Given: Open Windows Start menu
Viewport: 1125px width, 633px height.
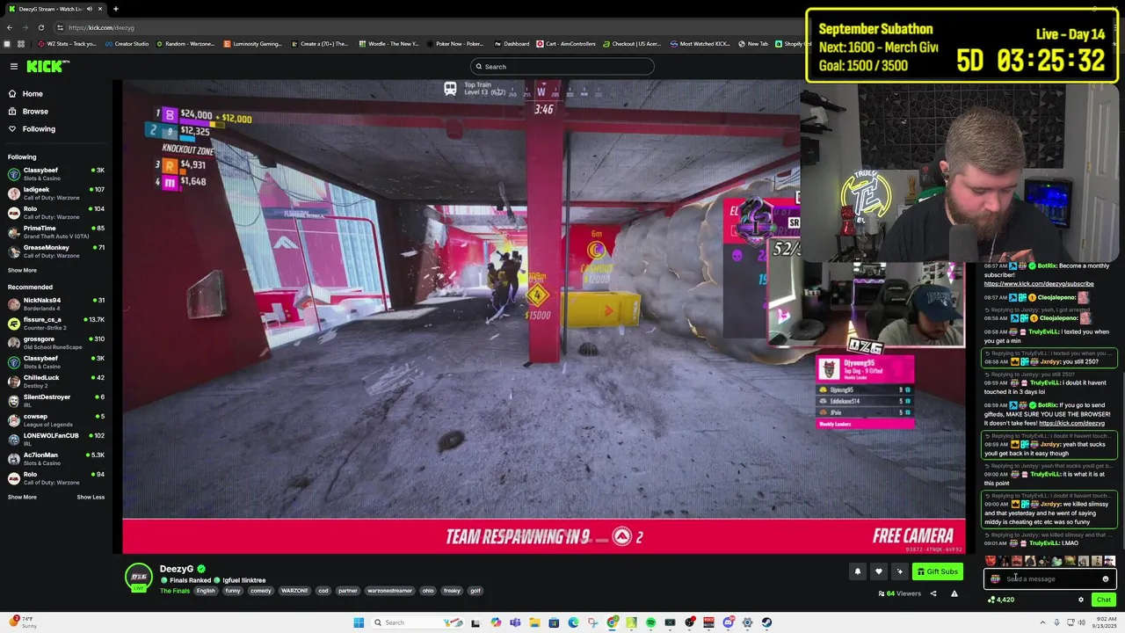Looking at the screenshot, I should (x=359, y=622).
